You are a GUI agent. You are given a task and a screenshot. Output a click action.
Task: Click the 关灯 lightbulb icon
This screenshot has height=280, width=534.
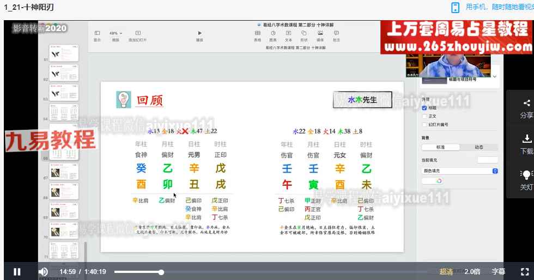526,175
